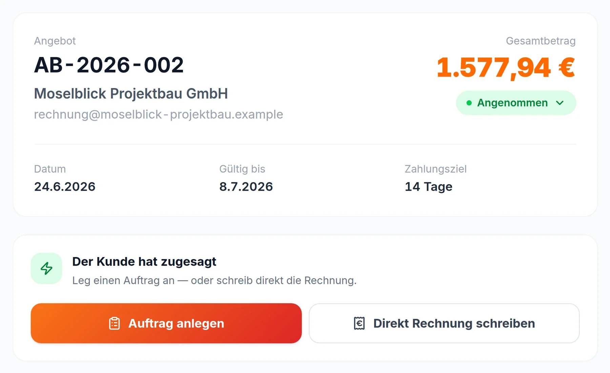Click the euro receipt icon

(359, 323)
